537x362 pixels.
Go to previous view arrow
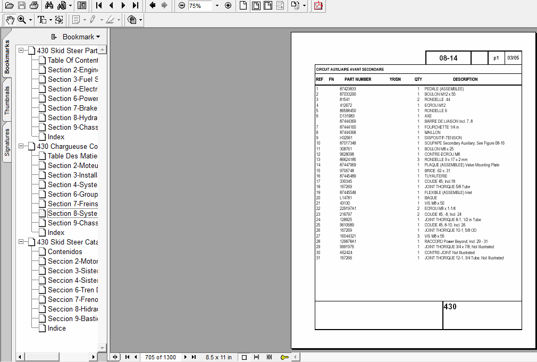tap(153, 5)
